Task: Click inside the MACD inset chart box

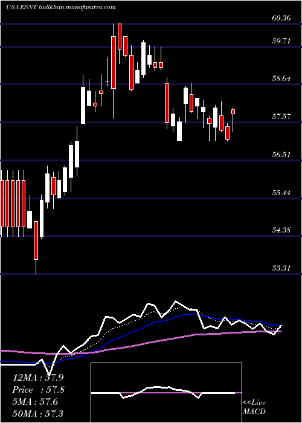Action: pyautogui.click(x=166, y=393)
